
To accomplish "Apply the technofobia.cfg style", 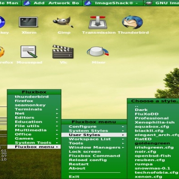I will click(153, 172).
